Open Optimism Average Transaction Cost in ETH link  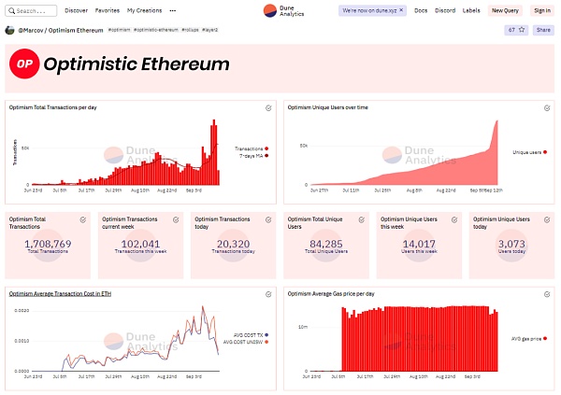pos(60,294)
